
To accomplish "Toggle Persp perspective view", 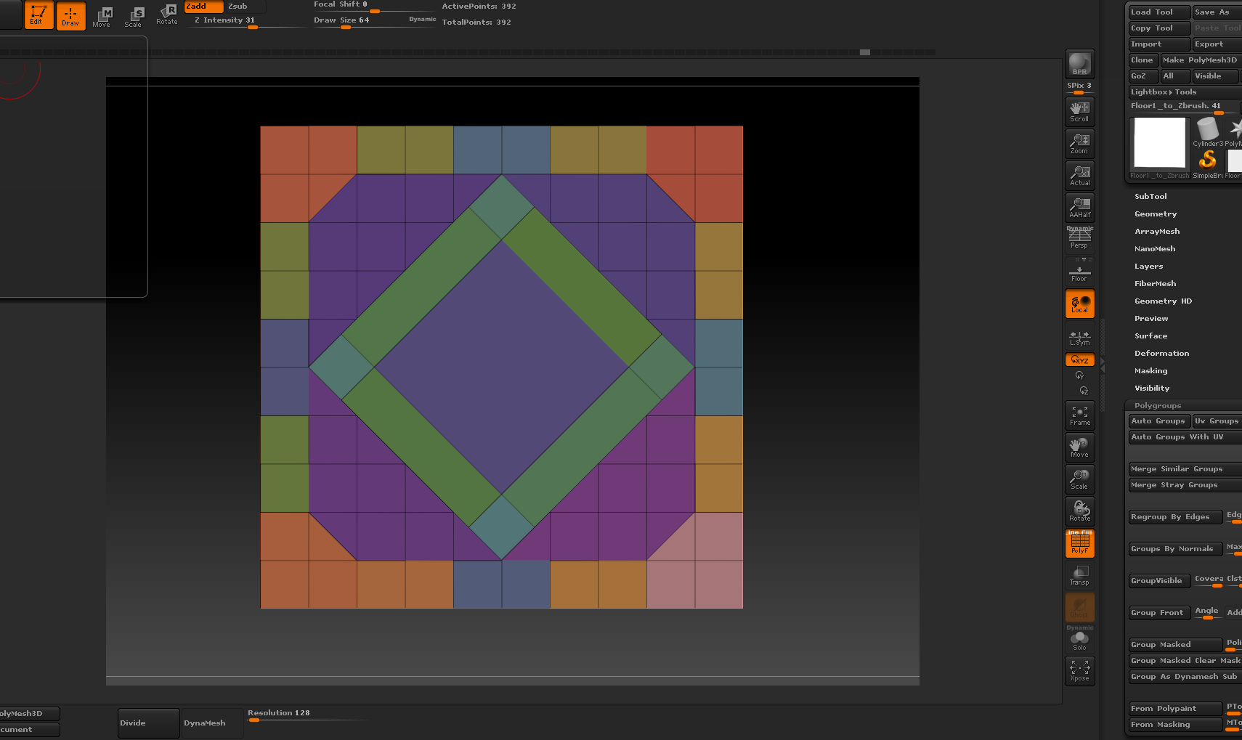I will [1079, 240].
